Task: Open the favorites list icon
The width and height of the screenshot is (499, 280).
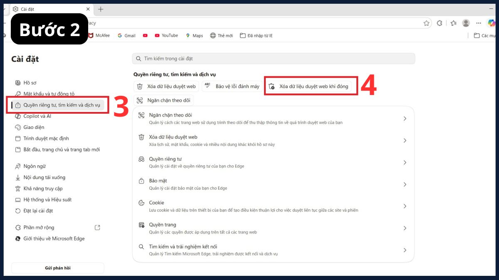Action: [453, 23]
